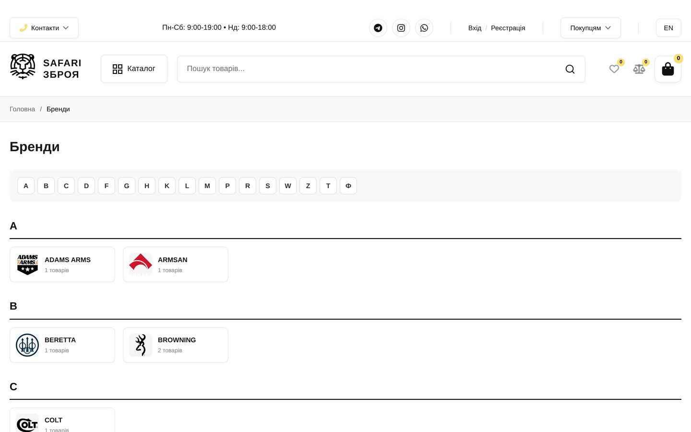
Task: Expand the Покупцям dropdown
Action: 591,28
